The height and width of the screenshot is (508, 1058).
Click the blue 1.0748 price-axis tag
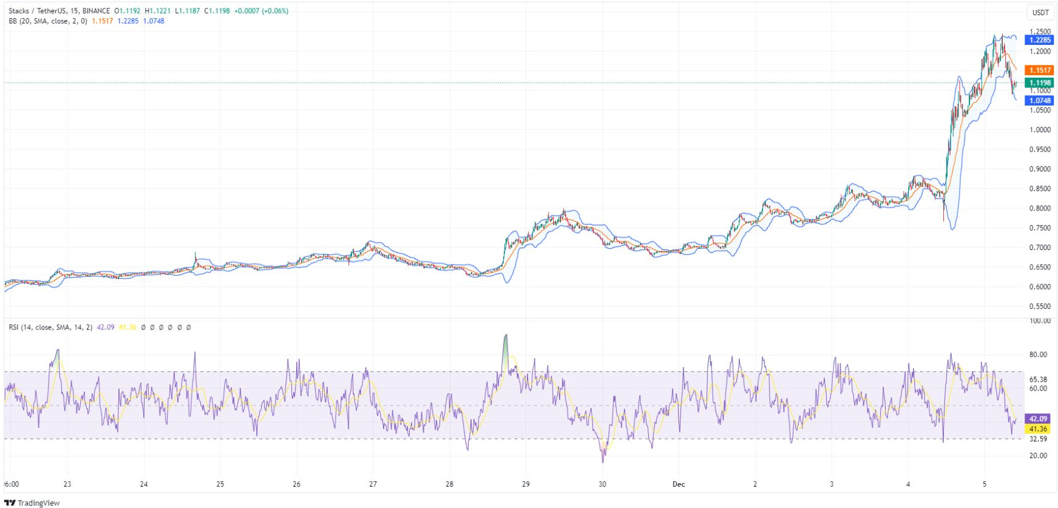(x=1040, y=101)
